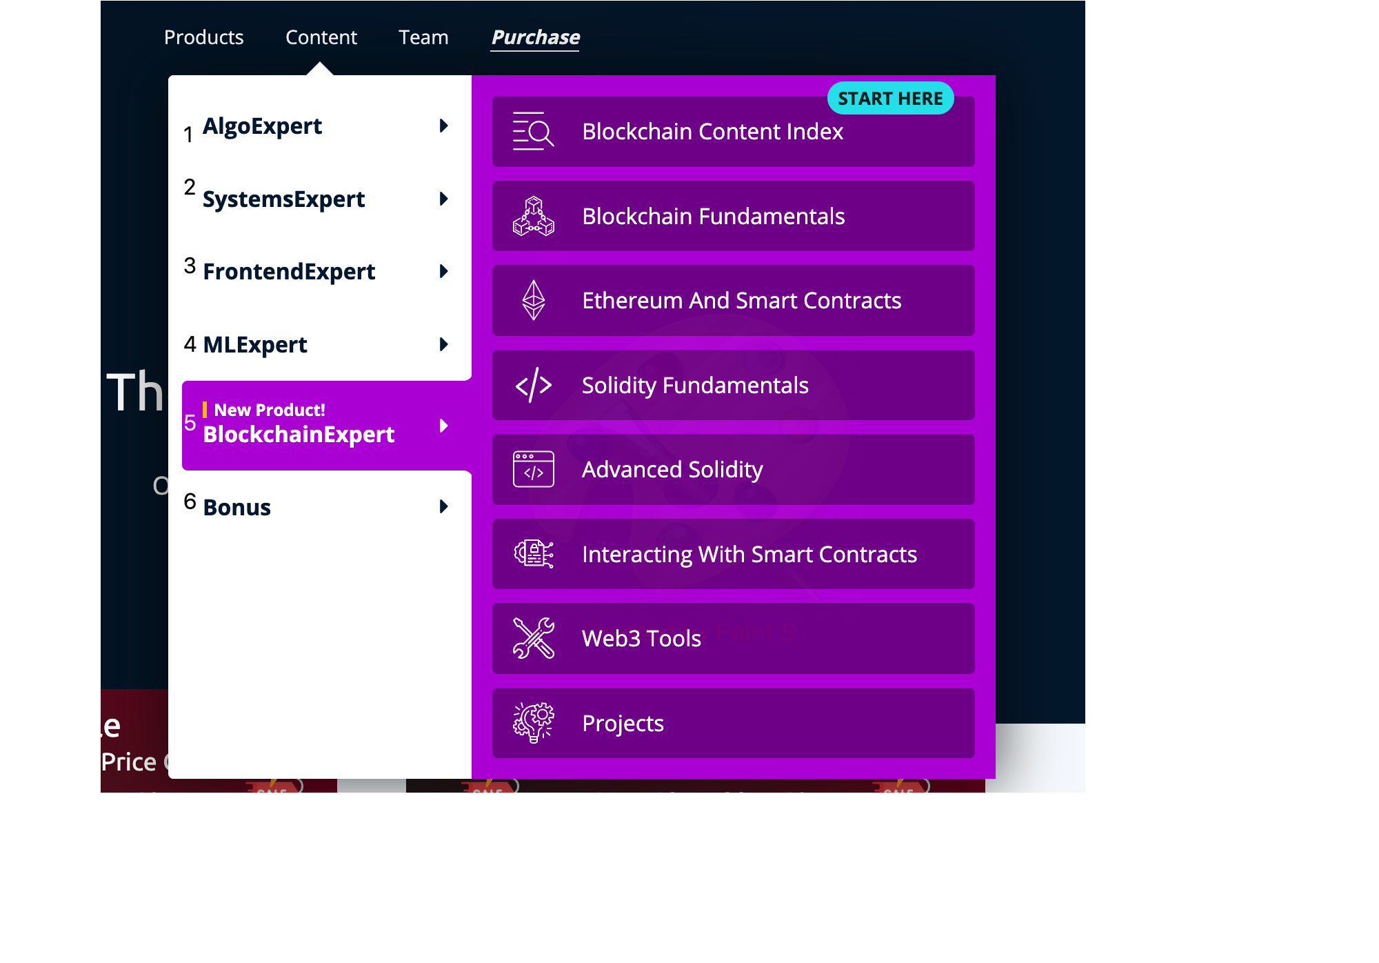Click the START HERE badge

coord(889,99)
